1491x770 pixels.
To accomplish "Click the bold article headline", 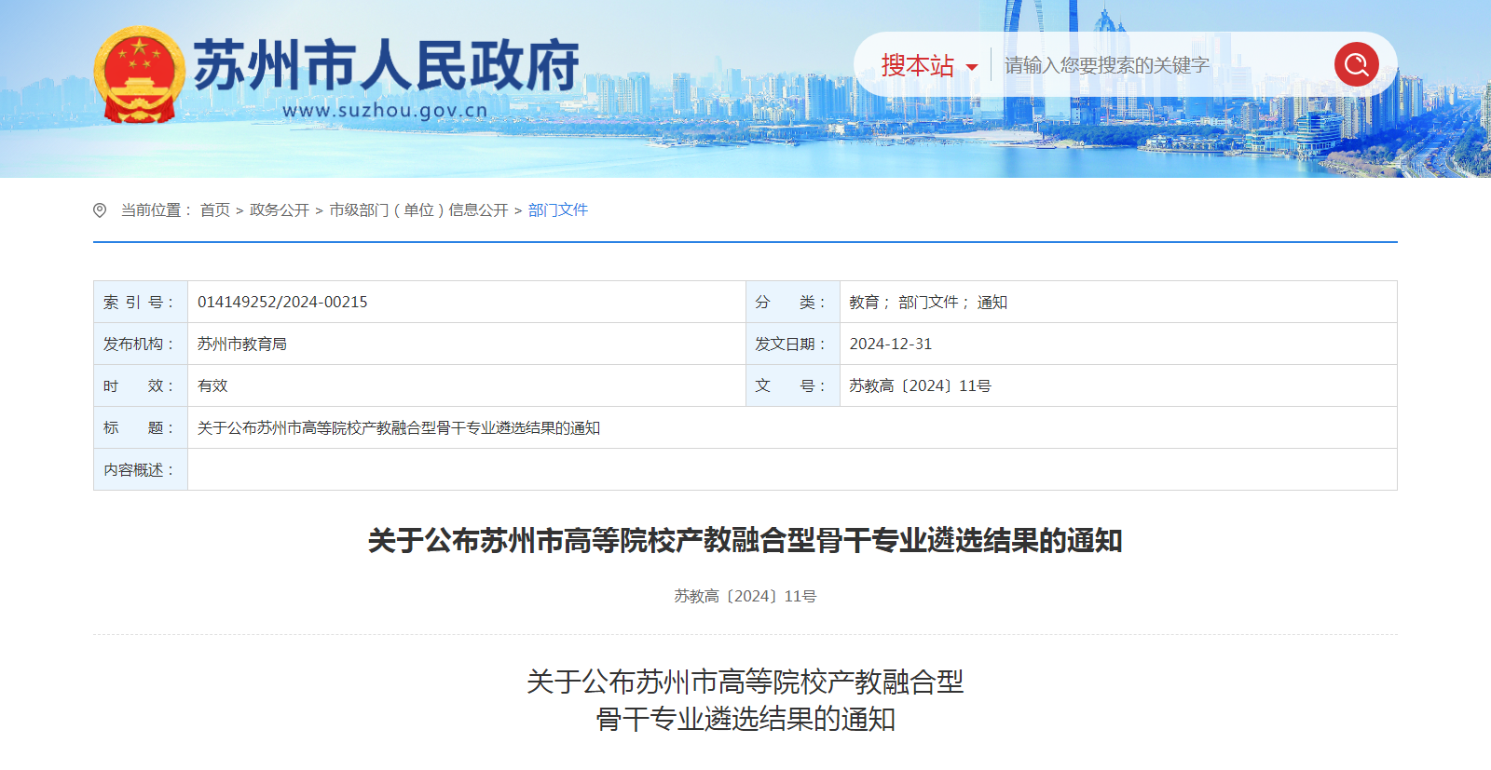I will [x=745, y=540].
